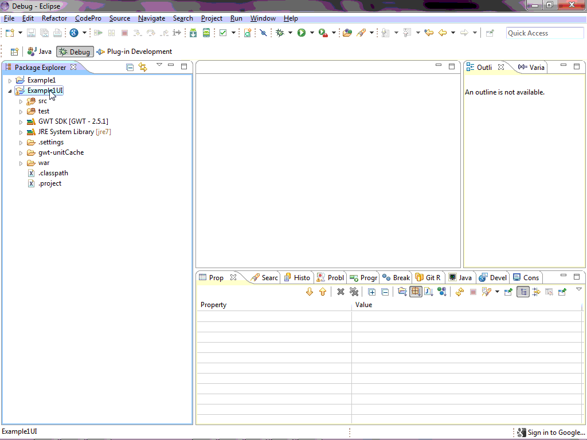
Task: Expand the src folder
Action: pyautogui.click(x=21, y=101)
